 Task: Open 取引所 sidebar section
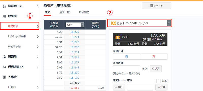coord(12,16)
